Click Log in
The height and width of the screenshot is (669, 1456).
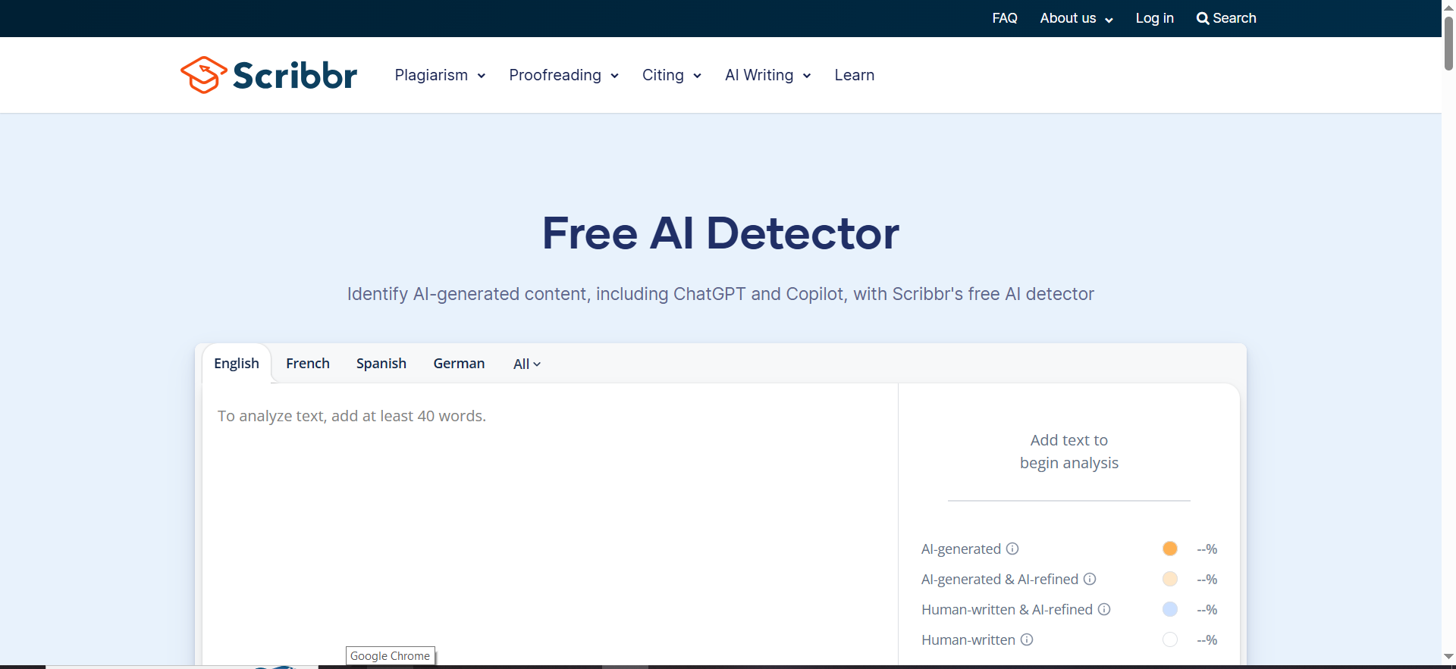tap(1155, 18)
